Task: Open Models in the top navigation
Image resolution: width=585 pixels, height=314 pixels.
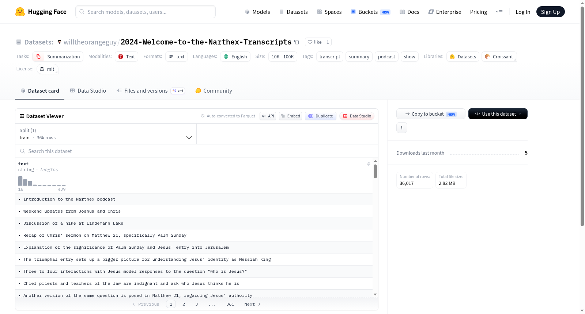Action: [257, 12]
